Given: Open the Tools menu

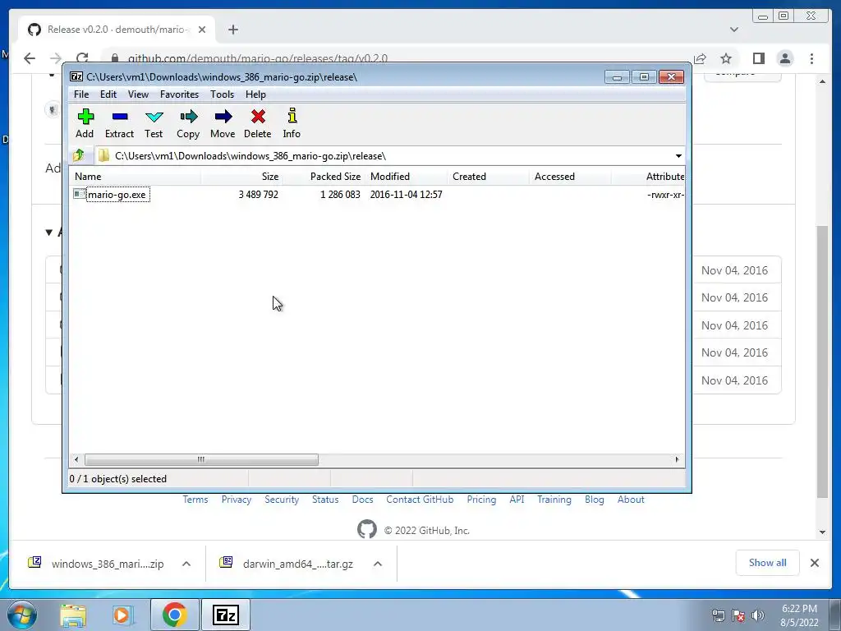Looking at the screenshot, I should pyautogui.click(x=222, y=94).
